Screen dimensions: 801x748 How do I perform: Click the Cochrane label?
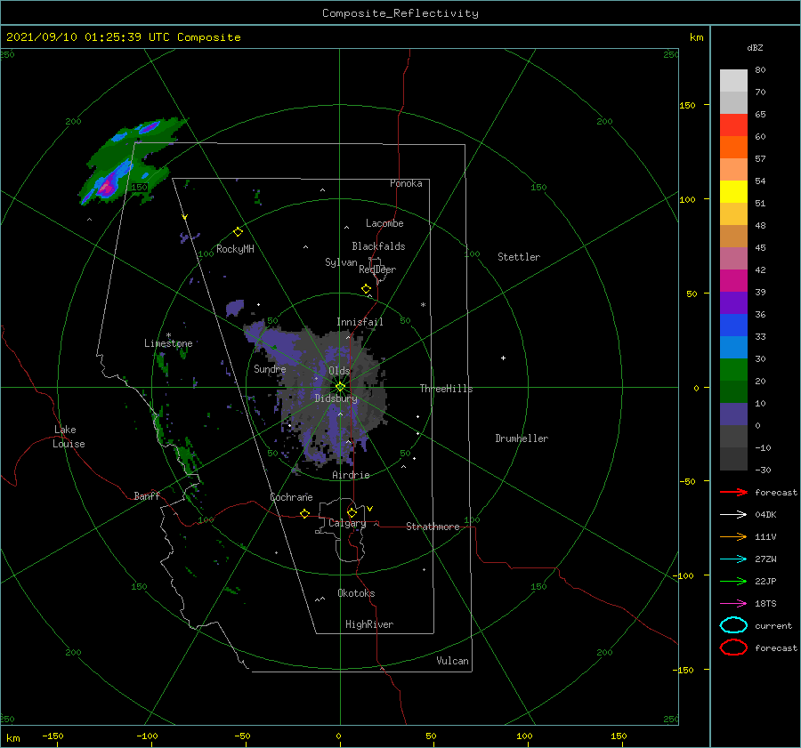[291, 497]
